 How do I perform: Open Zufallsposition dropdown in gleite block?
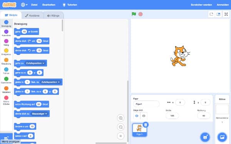coord(50,82)
